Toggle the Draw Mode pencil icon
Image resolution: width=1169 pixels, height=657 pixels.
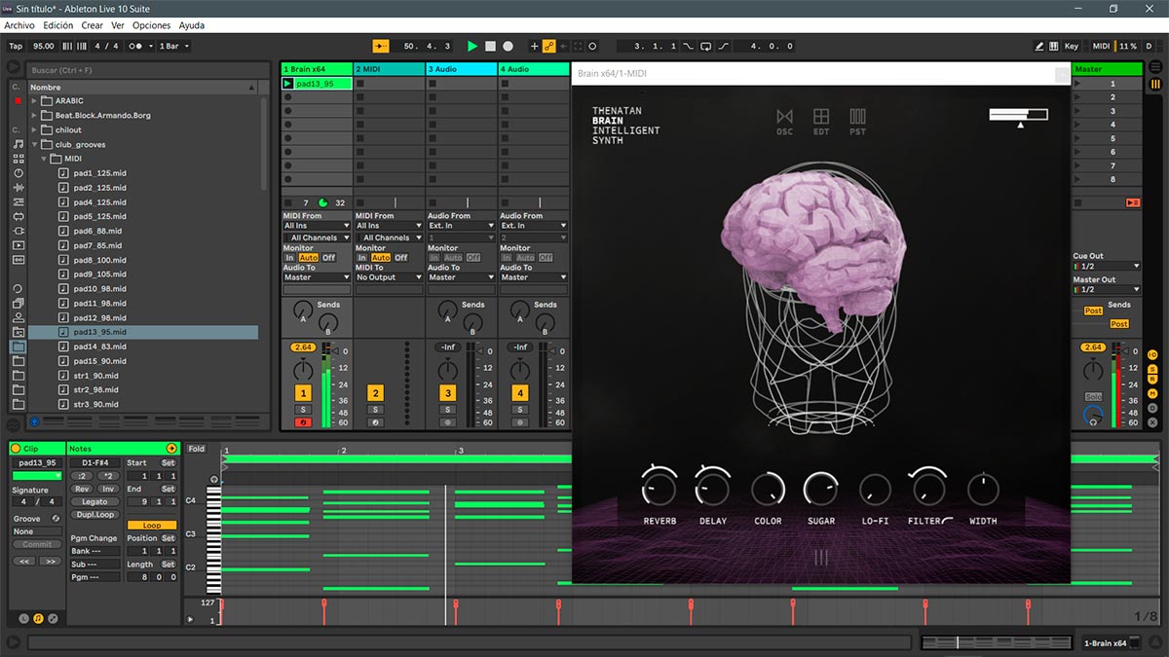pyautogui.click(x=1039, y=46)
